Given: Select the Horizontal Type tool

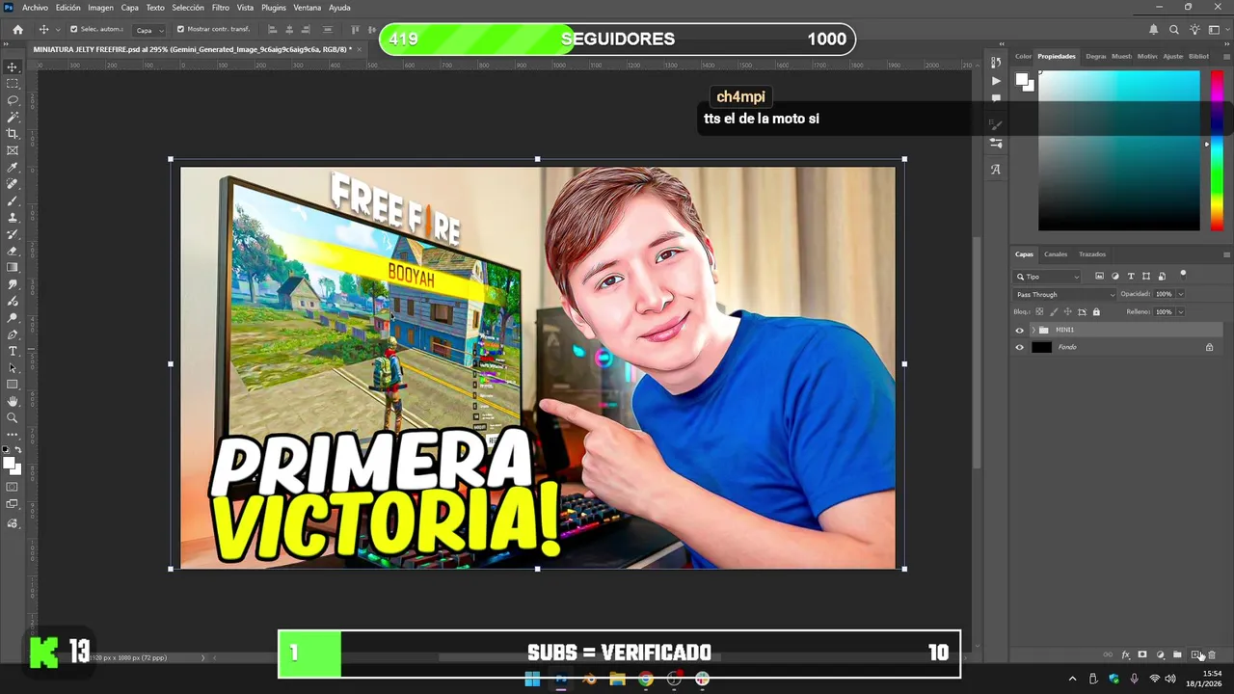Looking at the screenshot, I should click(x=13, y=351).
